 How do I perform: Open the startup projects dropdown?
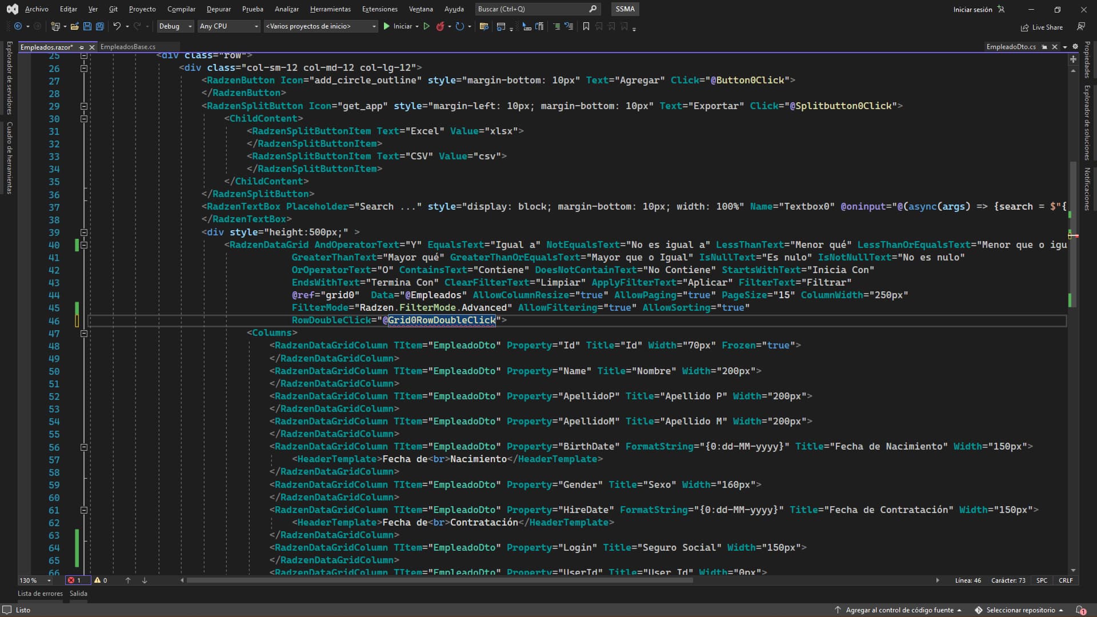321,26
